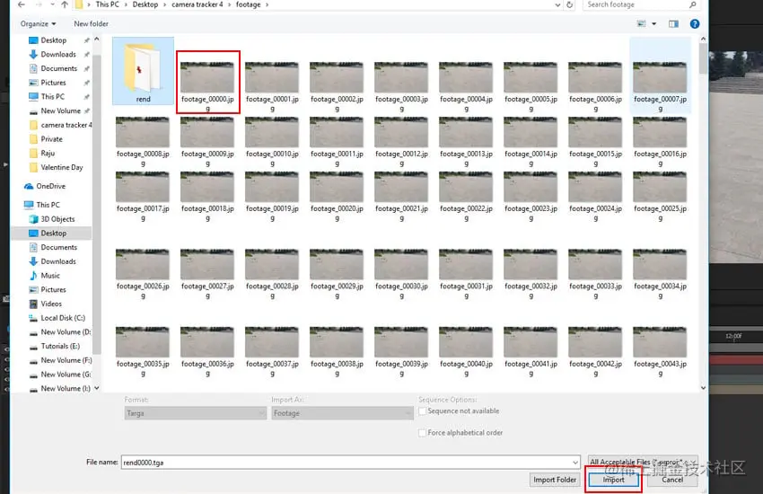Click Desktop in the address breadcrumb

coord(145,4)
